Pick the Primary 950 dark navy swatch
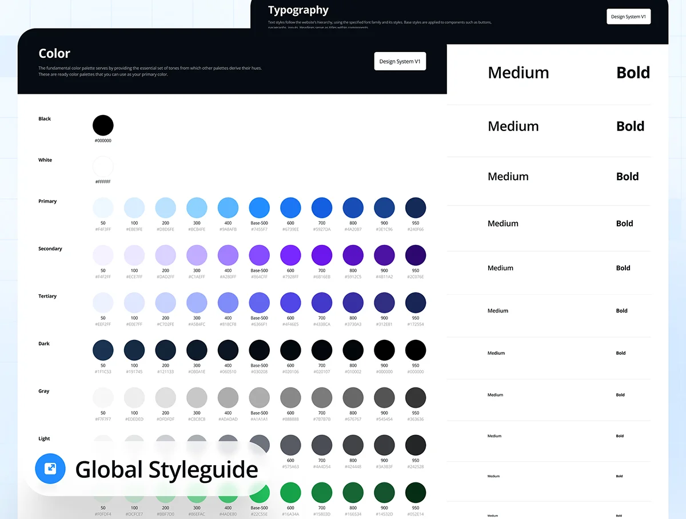 click(x=415, y=208)
